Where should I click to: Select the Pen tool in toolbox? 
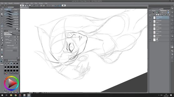tap(2, 26)
